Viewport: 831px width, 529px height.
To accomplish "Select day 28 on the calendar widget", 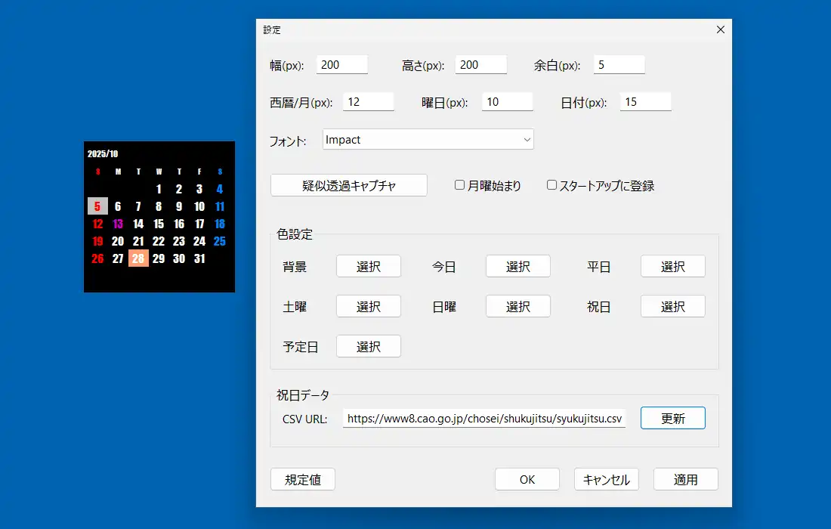I will 138,258.
